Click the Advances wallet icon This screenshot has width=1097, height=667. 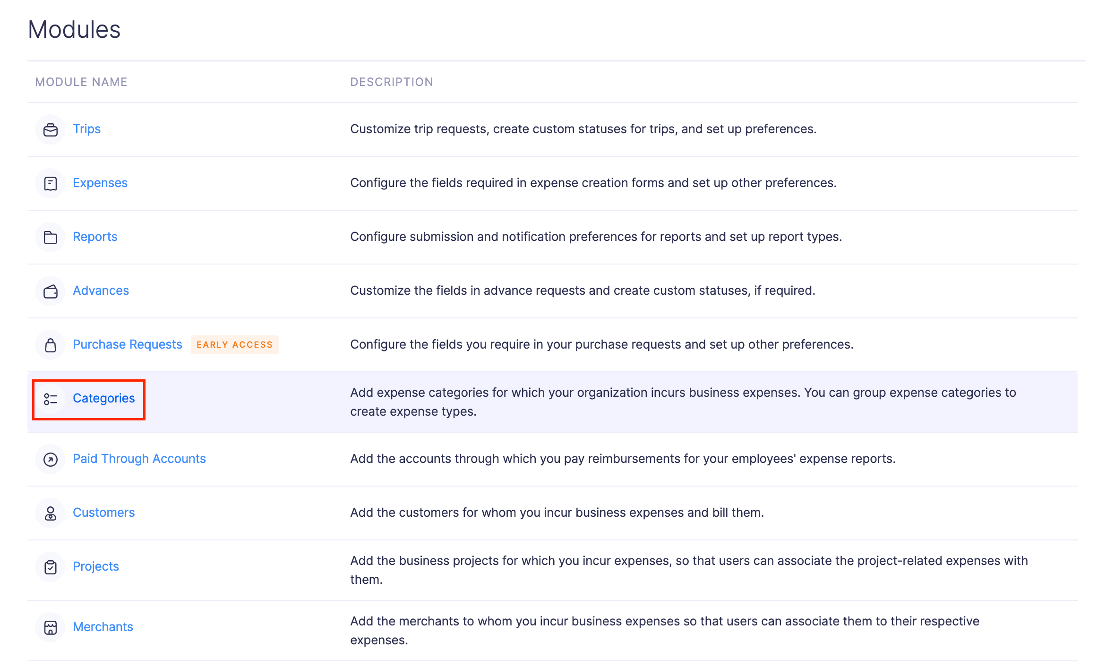50,291
